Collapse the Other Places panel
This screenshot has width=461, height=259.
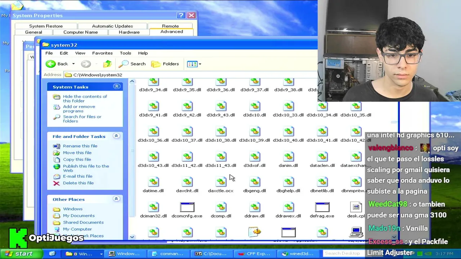[x=116, y=199]
